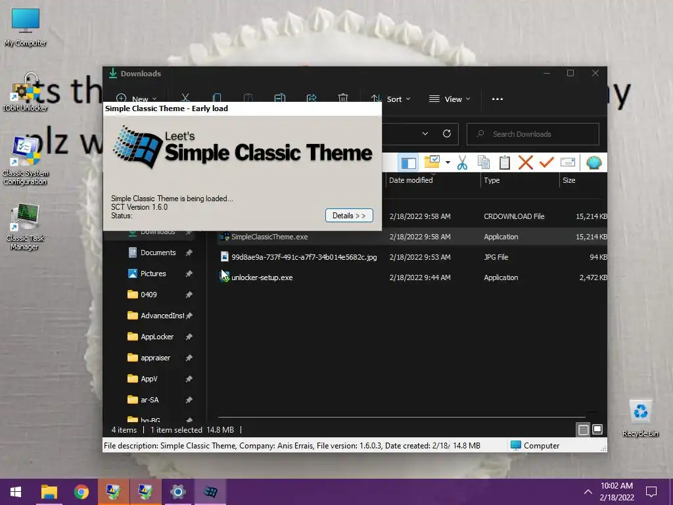Open the See more three-dots menu
The width and height of the screenshot is (673, 505).
click(x=498, y=99)
